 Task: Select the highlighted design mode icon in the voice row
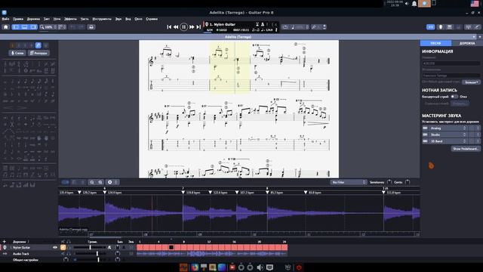click(38, 45)
